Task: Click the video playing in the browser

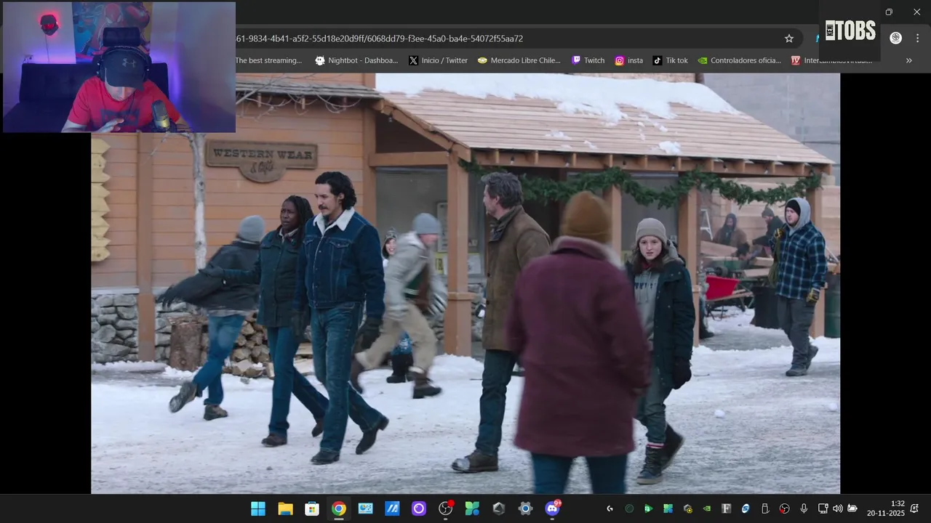Action: pos(465,283)
